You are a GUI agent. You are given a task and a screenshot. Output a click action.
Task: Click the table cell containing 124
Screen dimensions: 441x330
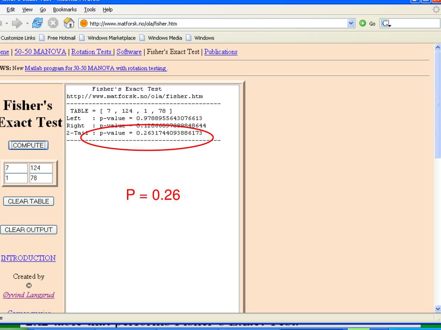tap(41, 168)
